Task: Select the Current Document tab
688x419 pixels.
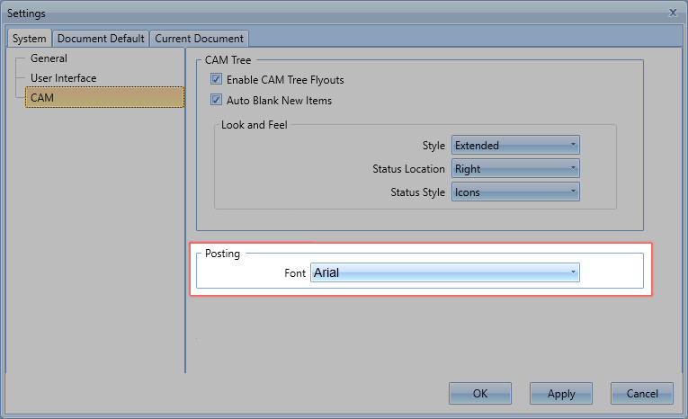Action: (199, 39)
